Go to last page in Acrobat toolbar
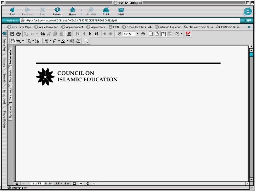 pyautogui.click(x=96, y=34)
